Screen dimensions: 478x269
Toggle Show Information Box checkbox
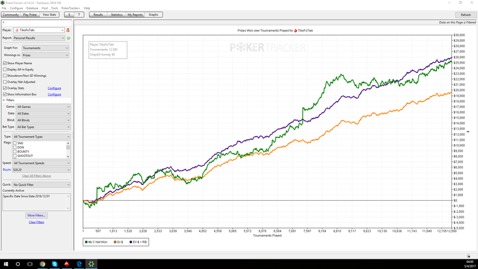[x=5, y=94]
